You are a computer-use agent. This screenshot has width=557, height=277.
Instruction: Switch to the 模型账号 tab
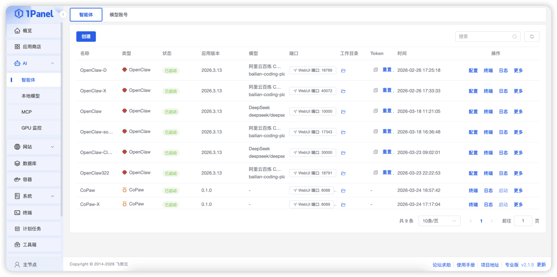point(118,15)
